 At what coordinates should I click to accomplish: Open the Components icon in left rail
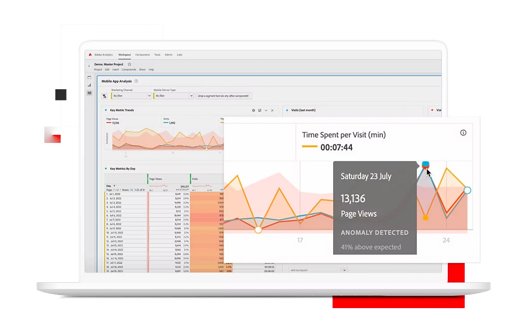click(x=89, y=93)
